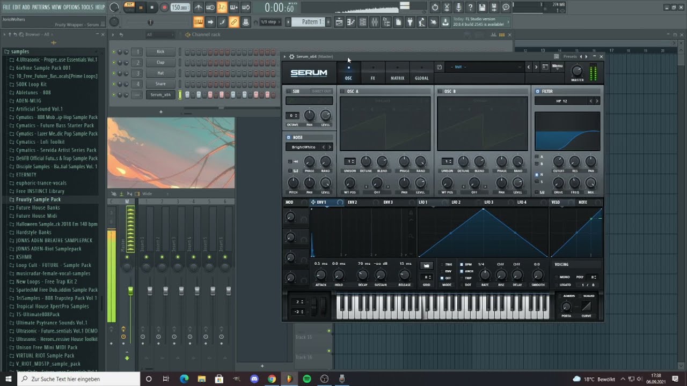The height and width of the screenshot is (386, 687).
Task: Open Discord from the Windows taskbar
Action: (254, 379)
